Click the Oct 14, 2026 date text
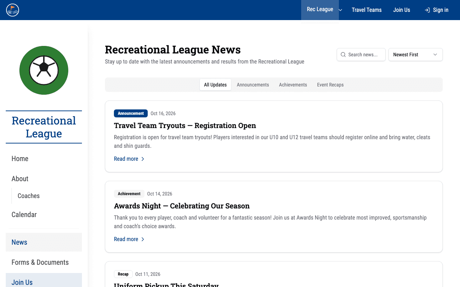This screenshot has width=460, height=287. click(x=160, y=194)
